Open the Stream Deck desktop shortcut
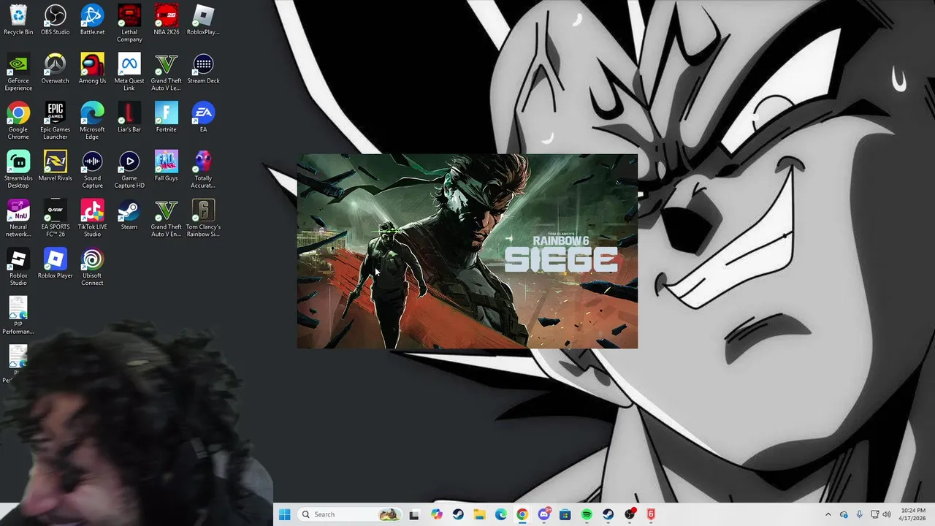The image size is (935, 526). pos(203,69)
